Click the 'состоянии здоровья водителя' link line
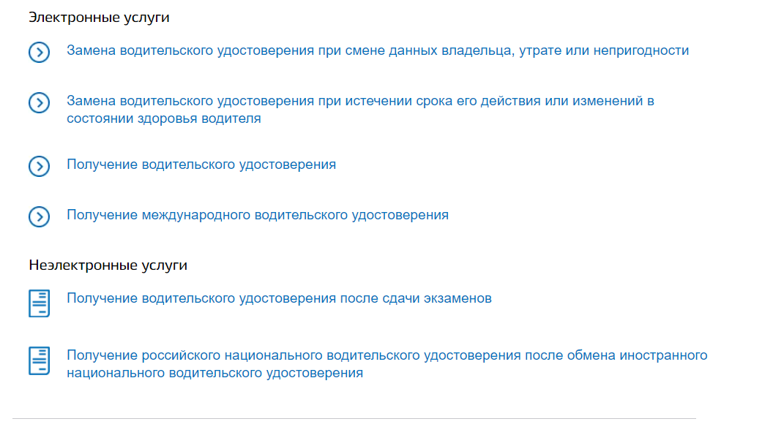This screenshot has width=773, height=446. click(x=164, y=118)
